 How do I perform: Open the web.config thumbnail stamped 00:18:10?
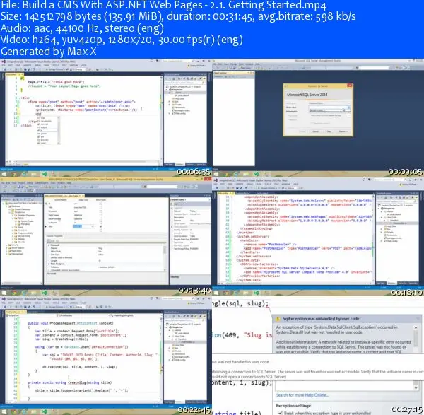point(318,236)
